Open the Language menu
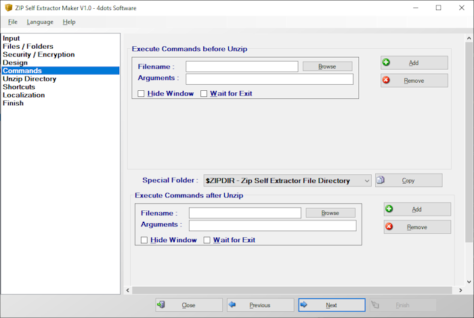The height and width of the screenshot is (318, 474). coord(40,22)
